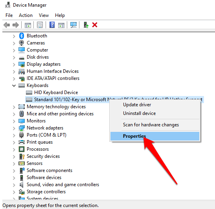This screenshot has width=215, height=209.
Task: Click the red X Uninstall device icon
Action: 95,25
